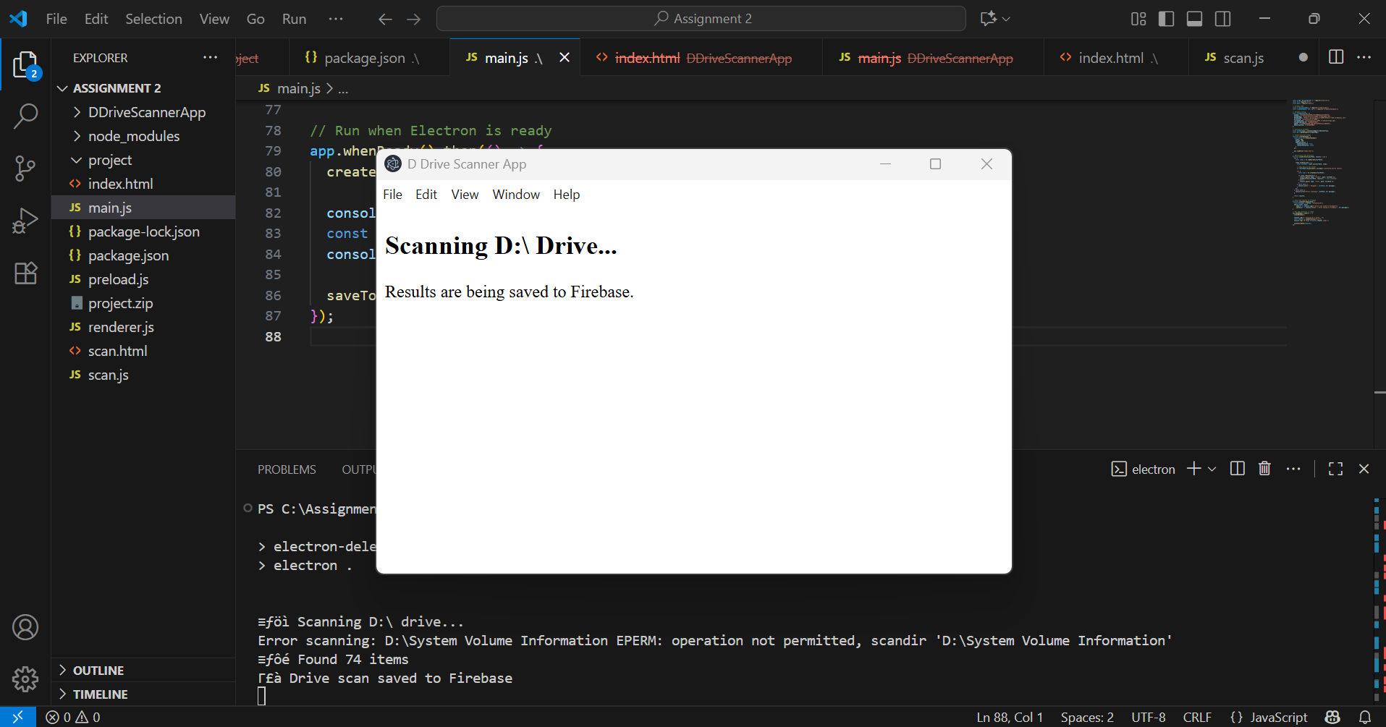The height and width of the screenshot is (727, 1386).
Task: Open the Manage gear settings icon
Action: 25,679
